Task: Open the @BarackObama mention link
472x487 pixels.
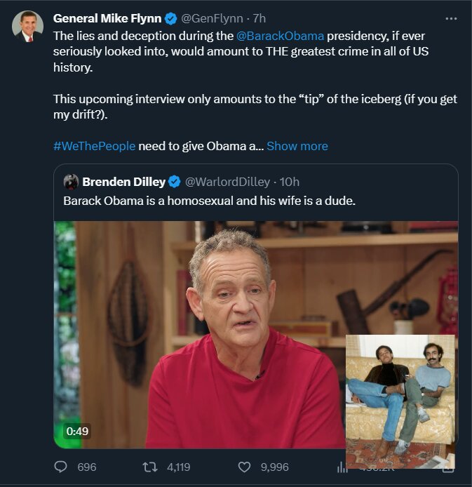Action: coord(285,35)
